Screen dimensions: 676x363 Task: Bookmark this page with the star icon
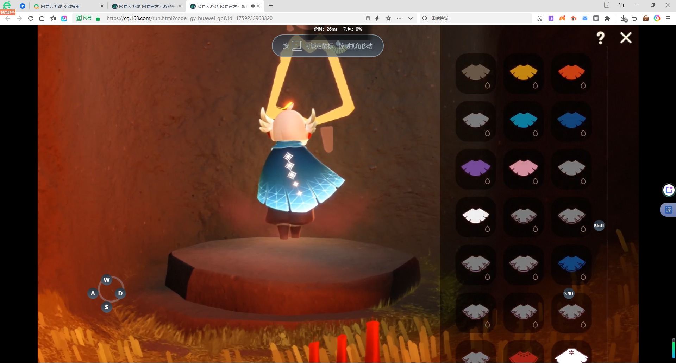point(388,18)
